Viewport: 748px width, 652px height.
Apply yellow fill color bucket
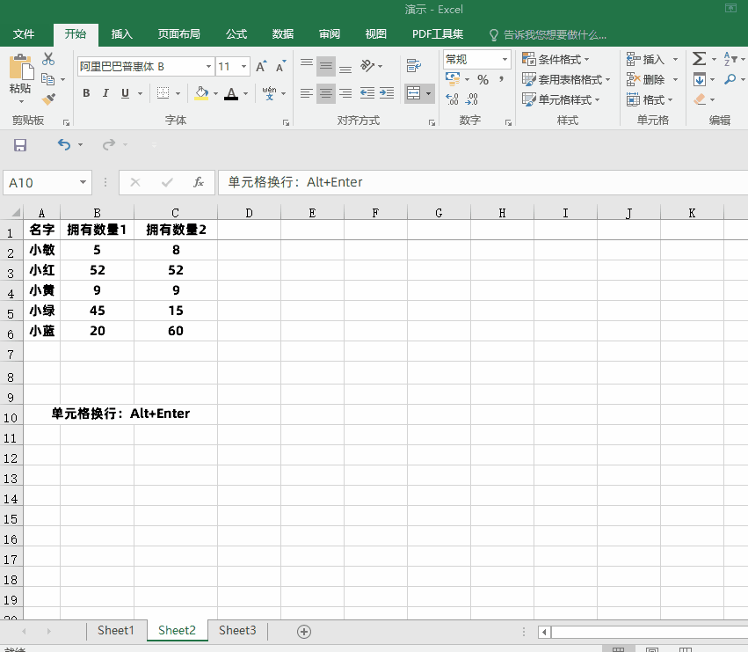pyautogui.click(x=202, y=93)
